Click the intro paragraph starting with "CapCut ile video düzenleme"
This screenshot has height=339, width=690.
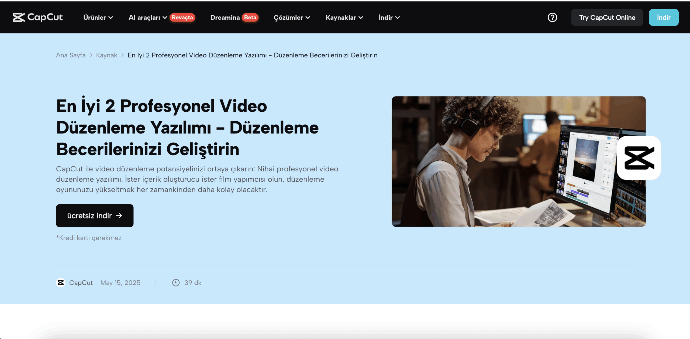click(x=197, y=179)
